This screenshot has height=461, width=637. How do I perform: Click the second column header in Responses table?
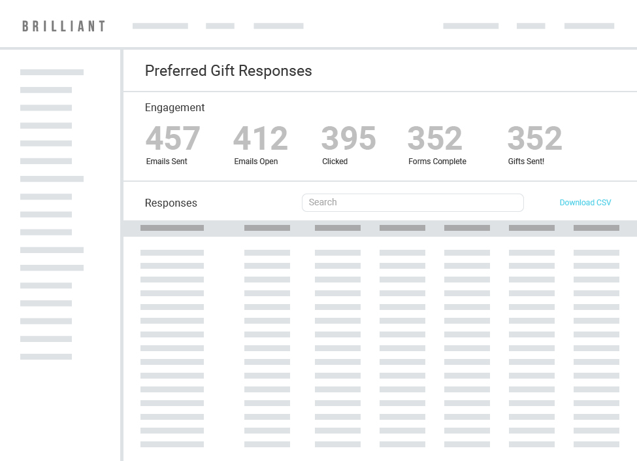pos(267,228)
